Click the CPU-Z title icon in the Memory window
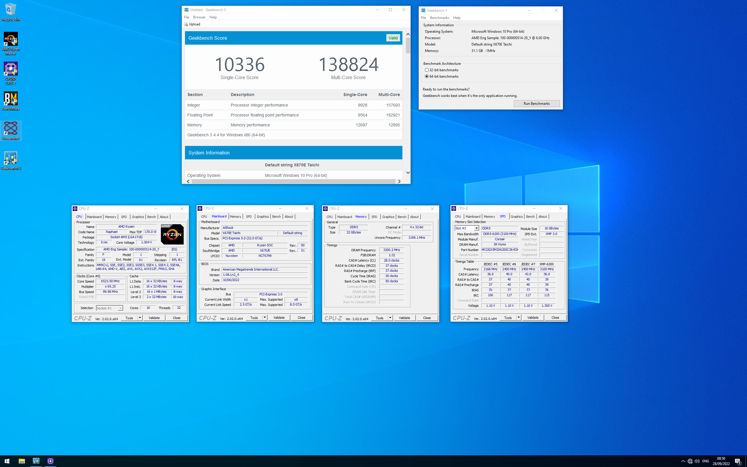The image size is (747, 467). tap(325, 209)
